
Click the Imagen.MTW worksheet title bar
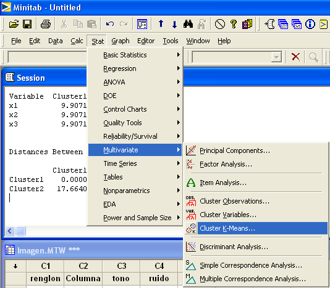[93, 250]
